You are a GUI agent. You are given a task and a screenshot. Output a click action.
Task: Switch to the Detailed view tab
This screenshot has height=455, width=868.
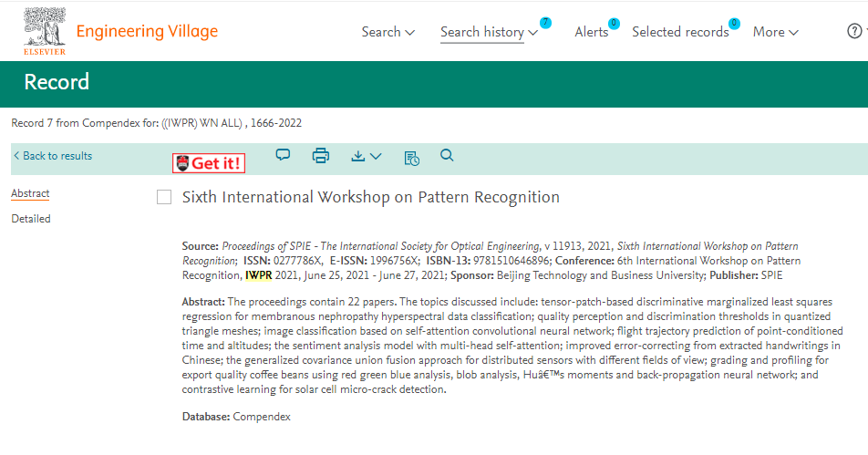31,219
